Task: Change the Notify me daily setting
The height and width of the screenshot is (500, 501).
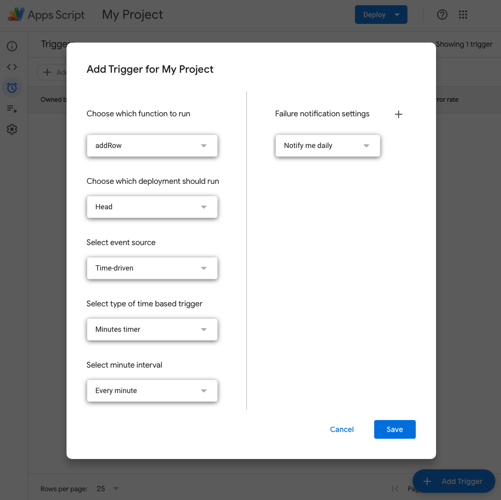Action: [327, 145]
